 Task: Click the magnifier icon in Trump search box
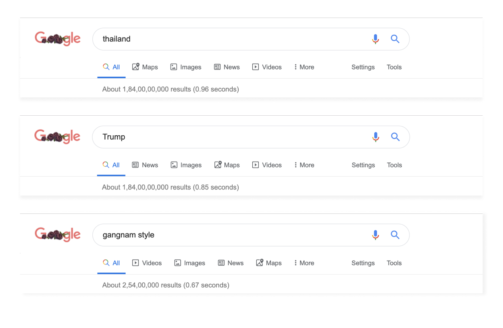[395, 137]
